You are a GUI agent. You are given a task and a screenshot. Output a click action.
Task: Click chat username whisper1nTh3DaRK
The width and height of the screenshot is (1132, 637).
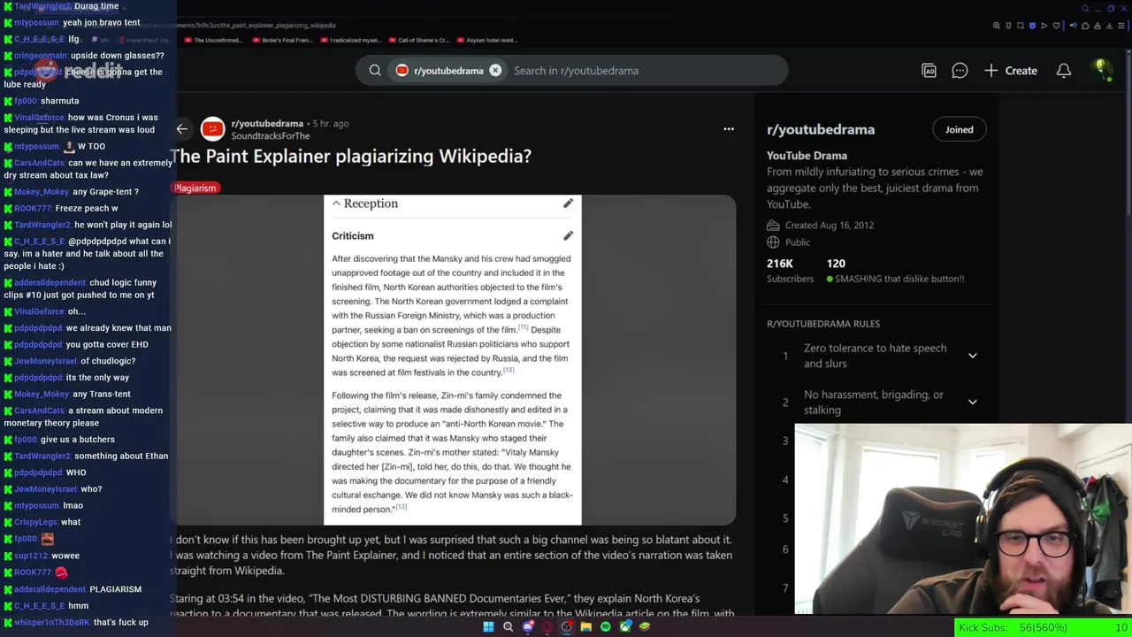pos(52,622)
